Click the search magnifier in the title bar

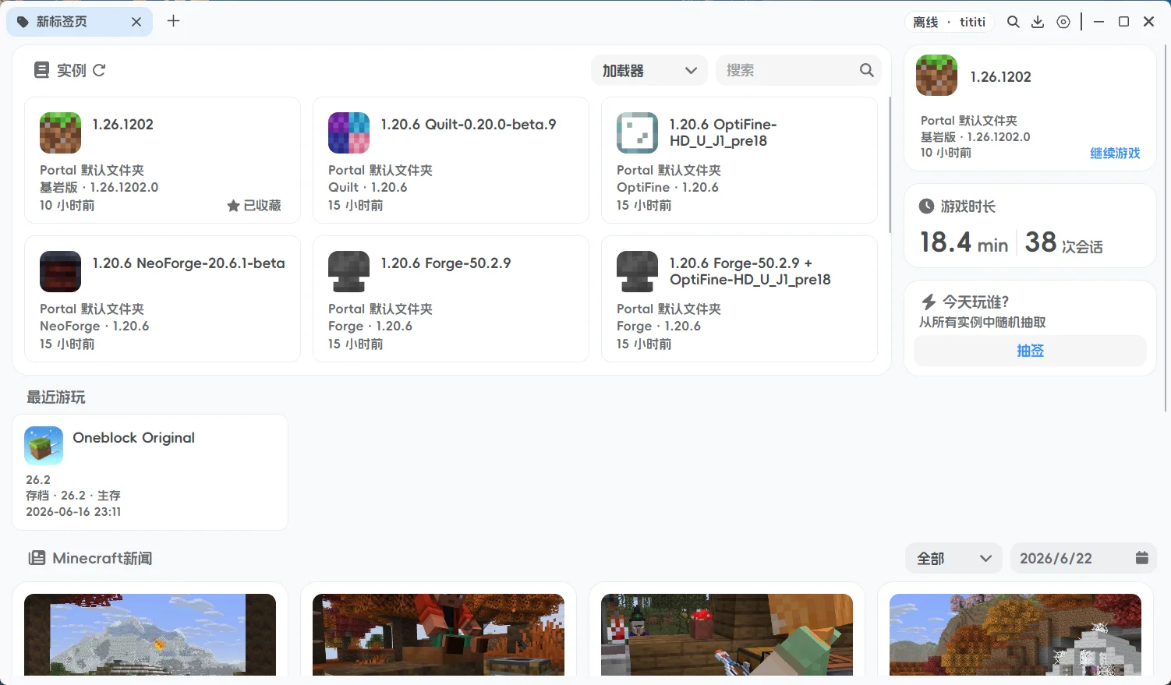(1013, 22)
